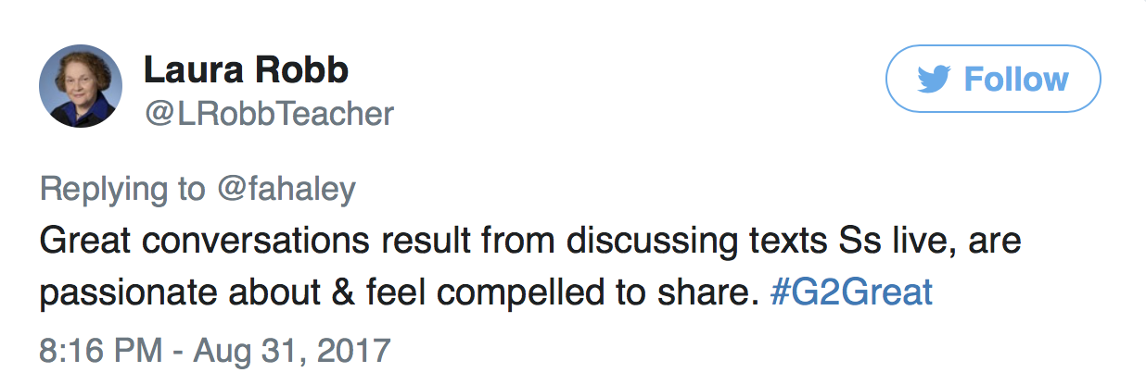Select the "Follow" text label
Viewport: 1146px width, 385px height.
pyautogui.click(x=1016, y=80)
